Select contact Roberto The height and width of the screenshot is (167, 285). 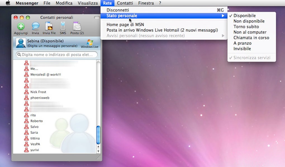pyautogui.click(x=37, y=121)
